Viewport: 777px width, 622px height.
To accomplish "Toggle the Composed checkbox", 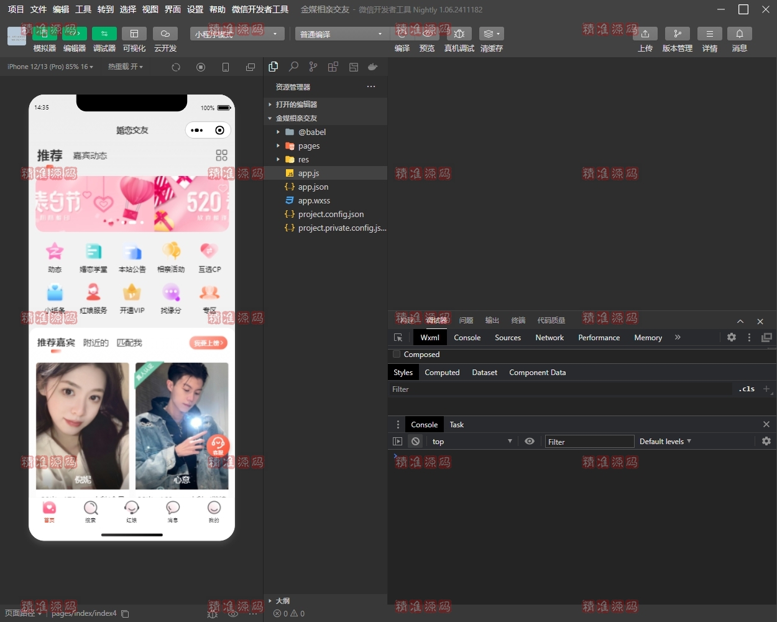I will [x=397, y=354].
